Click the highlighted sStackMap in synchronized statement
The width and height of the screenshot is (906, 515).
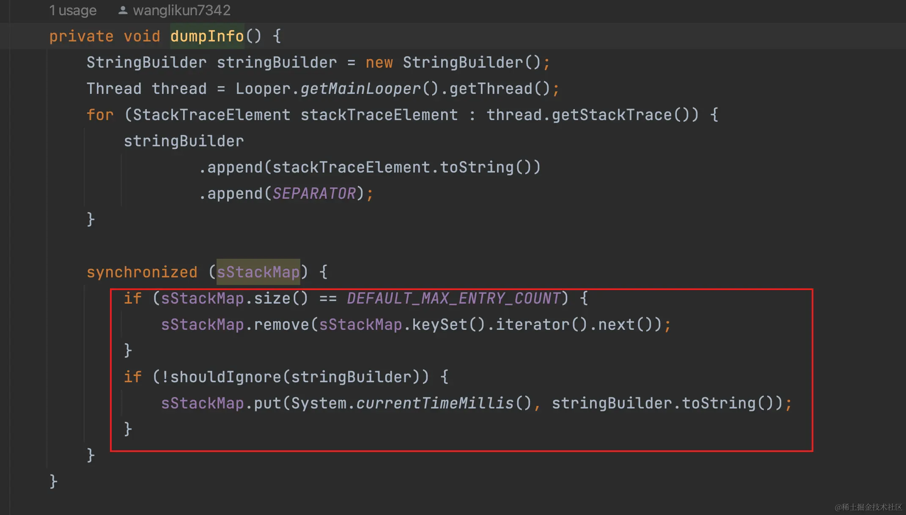258,272
